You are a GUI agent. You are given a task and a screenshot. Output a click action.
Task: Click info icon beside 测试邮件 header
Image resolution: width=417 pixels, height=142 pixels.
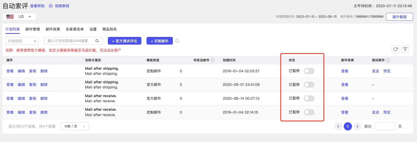388,60
